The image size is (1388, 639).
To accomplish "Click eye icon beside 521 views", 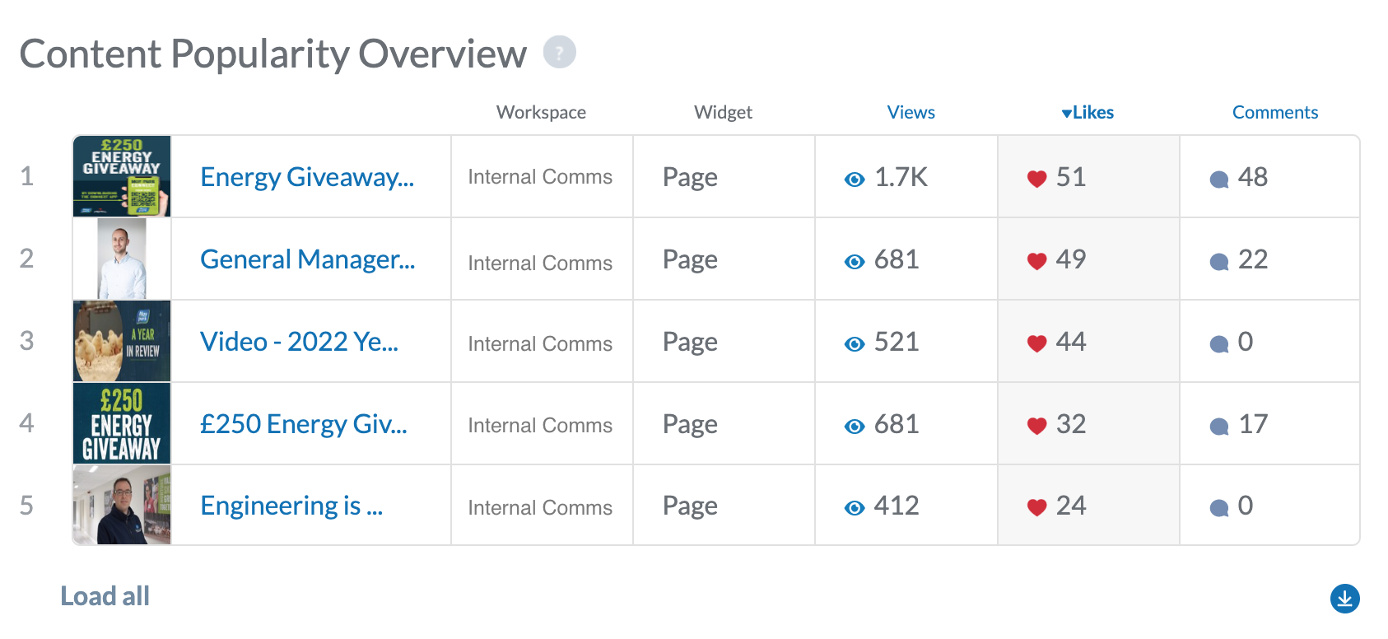I will coord(855,344).
